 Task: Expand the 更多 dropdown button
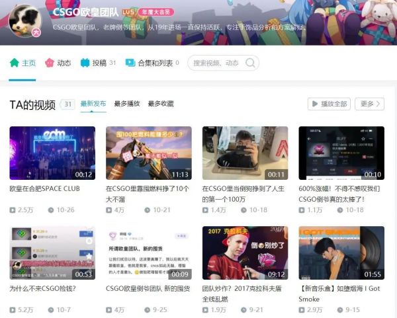(369, 104)
